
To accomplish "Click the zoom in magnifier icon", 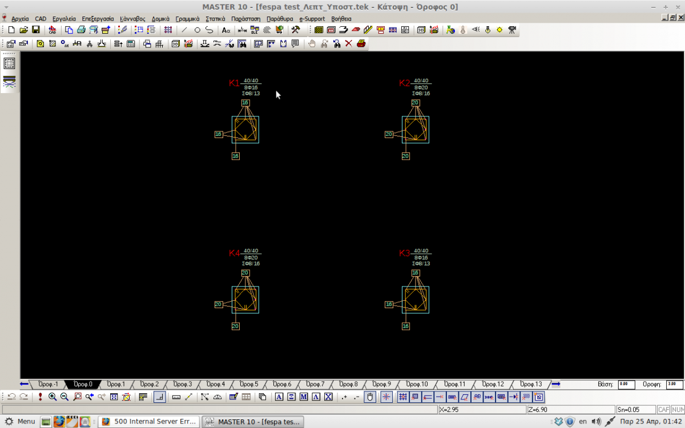I will 53,397.
